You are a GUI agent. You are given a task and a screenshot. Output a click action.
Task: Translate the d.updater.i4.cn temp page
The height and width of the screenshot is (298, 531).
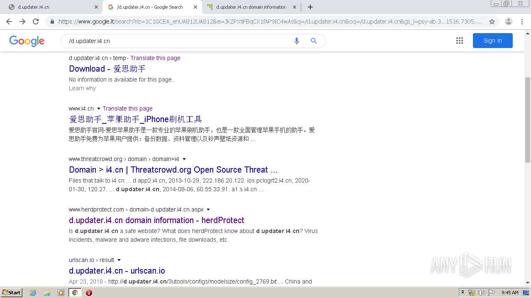click(x=155, y=58)
